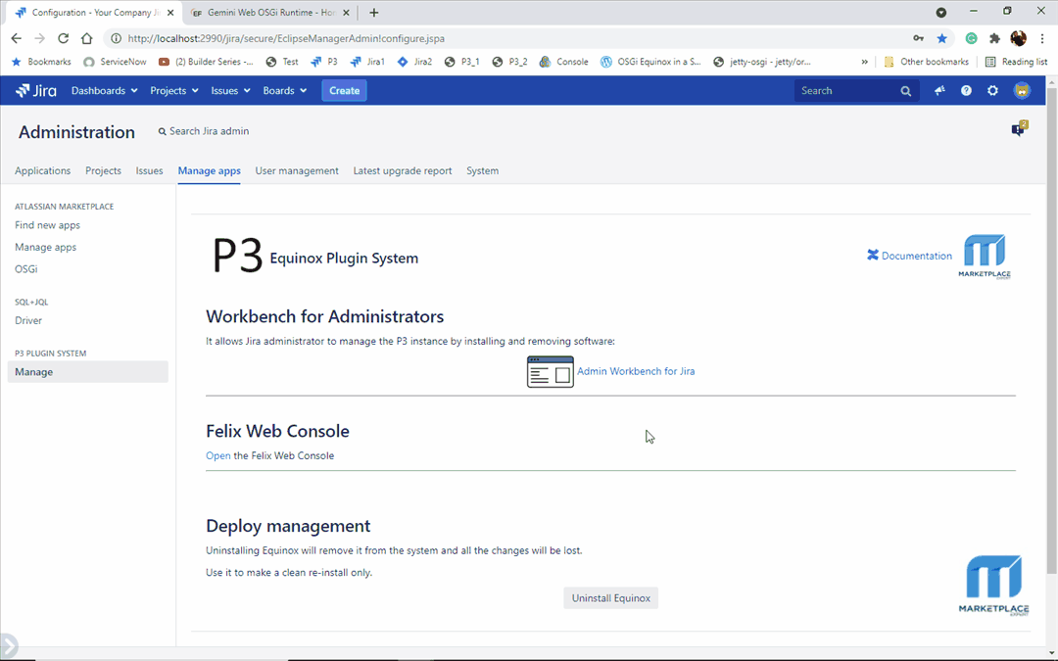
Task: Open a new browser tab with plus icon
Action: click(x=374, y=12)
